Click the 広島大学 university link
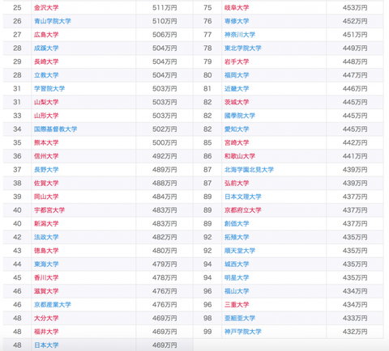 (46, 35)
